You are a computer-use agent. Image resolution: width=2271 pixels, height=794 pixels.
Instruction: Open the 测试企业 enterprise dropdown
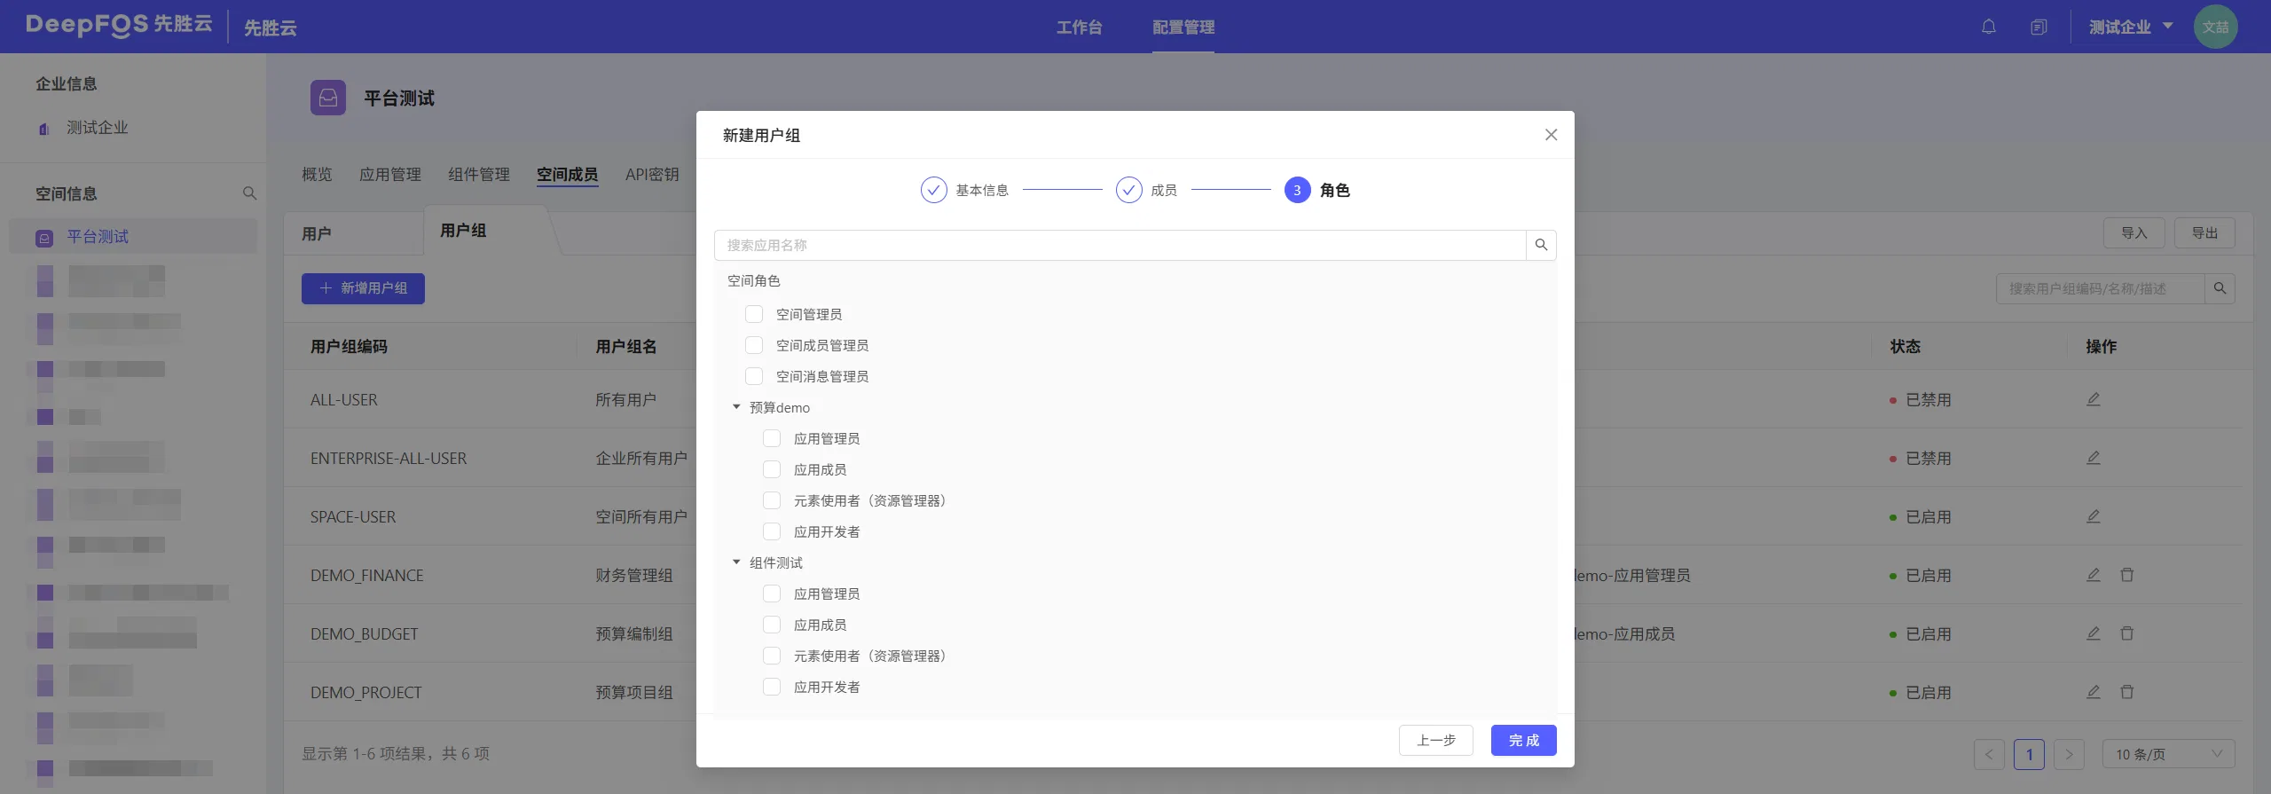(2131, 27)
